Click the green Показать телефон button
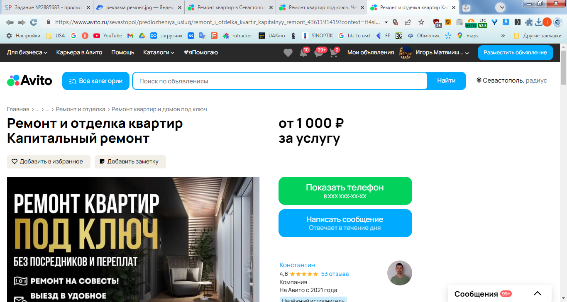 tap(345, 191)
